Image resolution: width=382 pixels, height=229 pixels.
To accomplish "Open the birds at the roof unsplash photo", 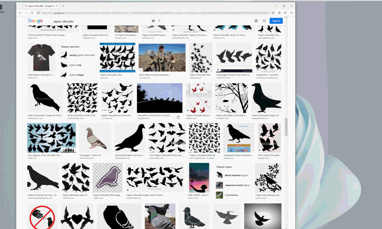I will point(160,98).
